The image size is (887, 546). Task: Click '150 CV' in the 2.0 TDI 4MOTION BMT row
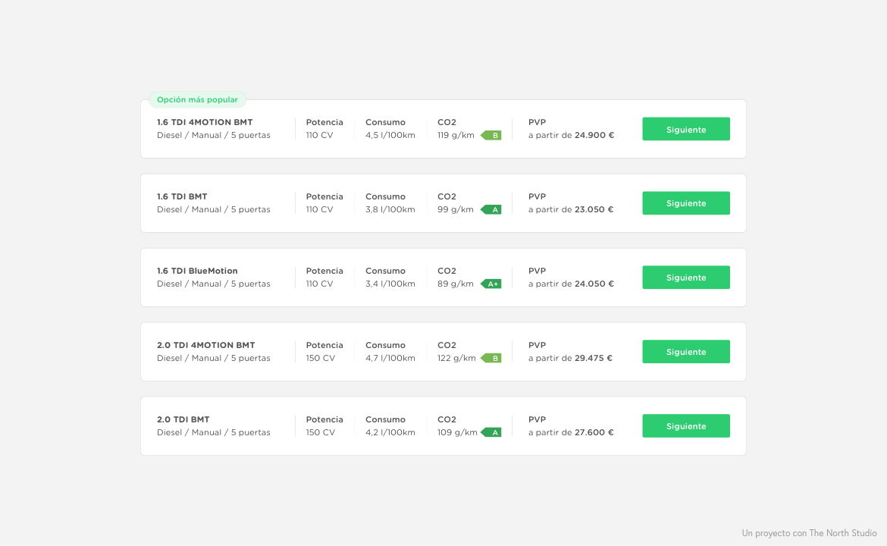tap(321, 358)
